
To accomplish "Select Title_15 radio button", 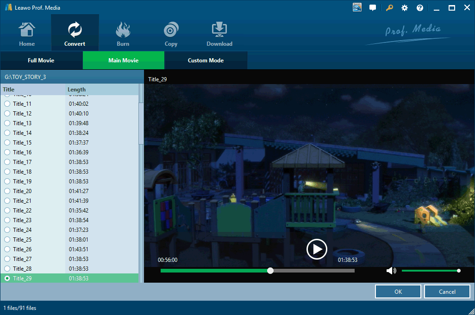I will pyautogui.click(x=7, y=142).
